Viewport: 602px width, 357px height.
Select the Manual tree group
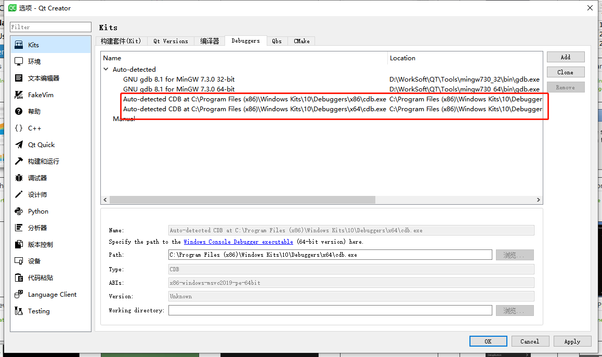pyautogui.click(x=124, y=119)
